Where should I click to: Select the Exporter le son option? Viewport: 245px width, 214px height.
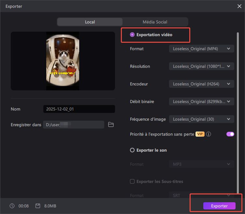point(132,150)
